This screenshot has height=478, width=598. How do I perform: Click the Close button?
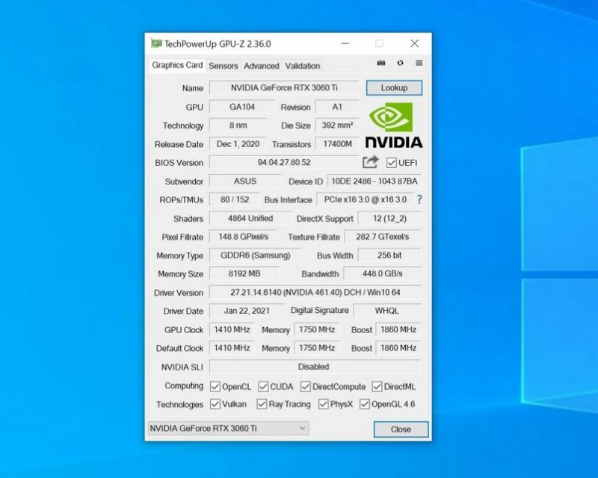point(401,429)
